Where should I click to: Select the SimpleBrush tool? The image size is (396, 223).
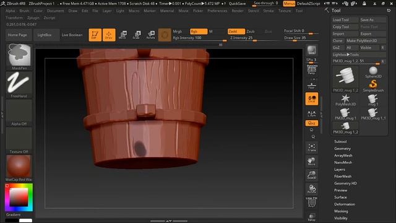(x=373, y=86)
